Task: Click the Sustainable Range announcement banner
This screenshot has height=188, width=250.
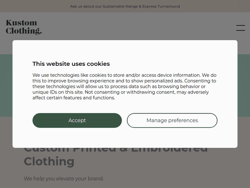Action: 125,6
